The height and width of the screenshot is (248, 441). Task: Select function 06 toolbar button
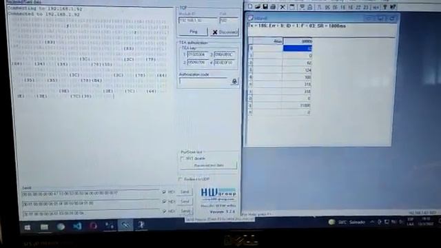[335, 8]
